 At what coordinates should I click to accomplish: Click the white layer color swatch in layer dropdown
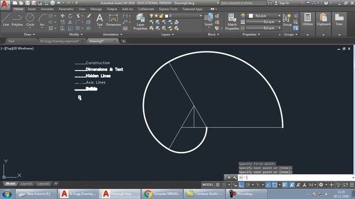click(x=166, y=16)
